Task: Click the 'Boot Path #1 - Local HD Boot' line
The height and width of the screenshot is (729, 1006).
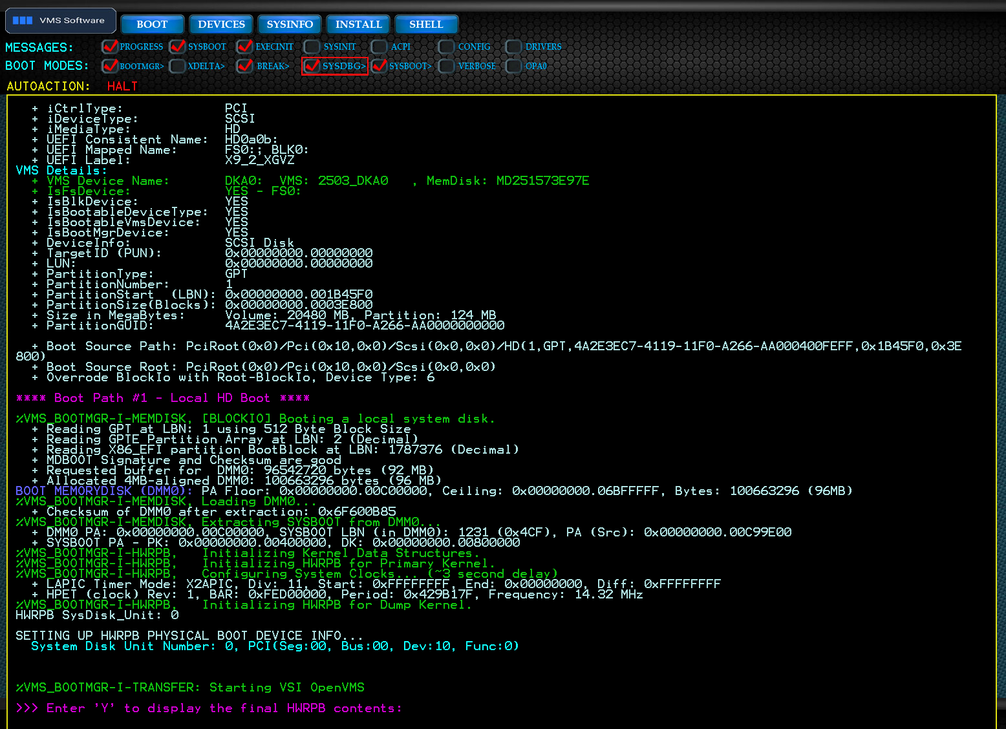Action: click(163, 398)
